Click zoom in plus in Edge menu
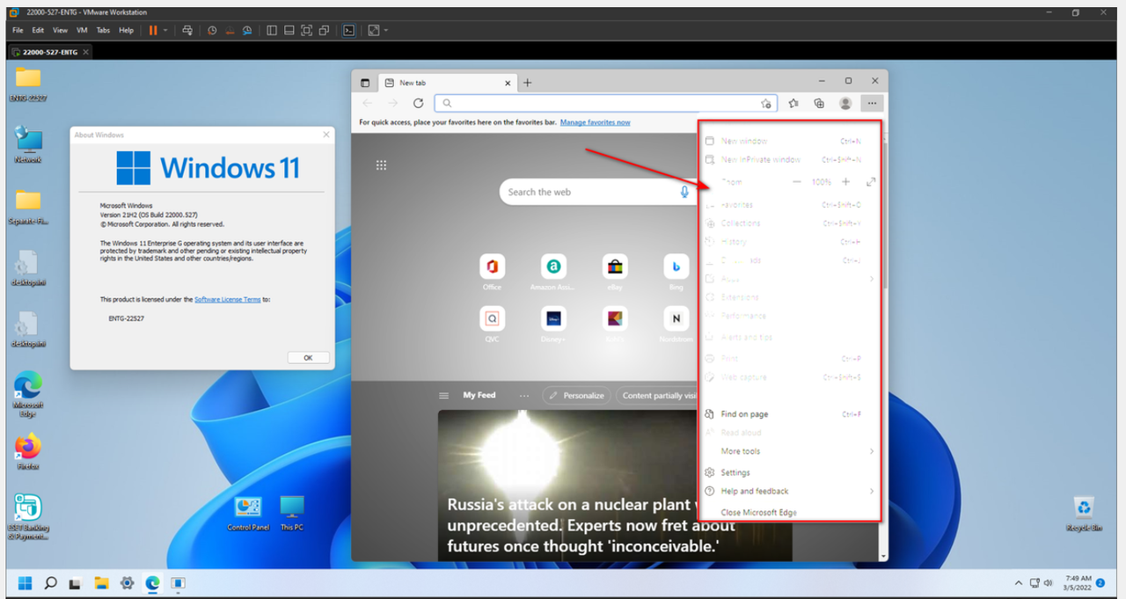This screenshot has height=599, width=1126. [x=845, y=181]
